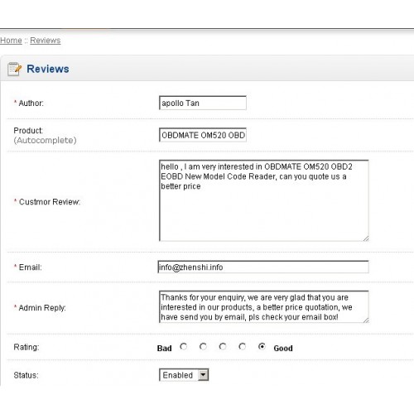414x414 pixels.
Task: Select the fourth rating radio button
Action: coord(243,346)
